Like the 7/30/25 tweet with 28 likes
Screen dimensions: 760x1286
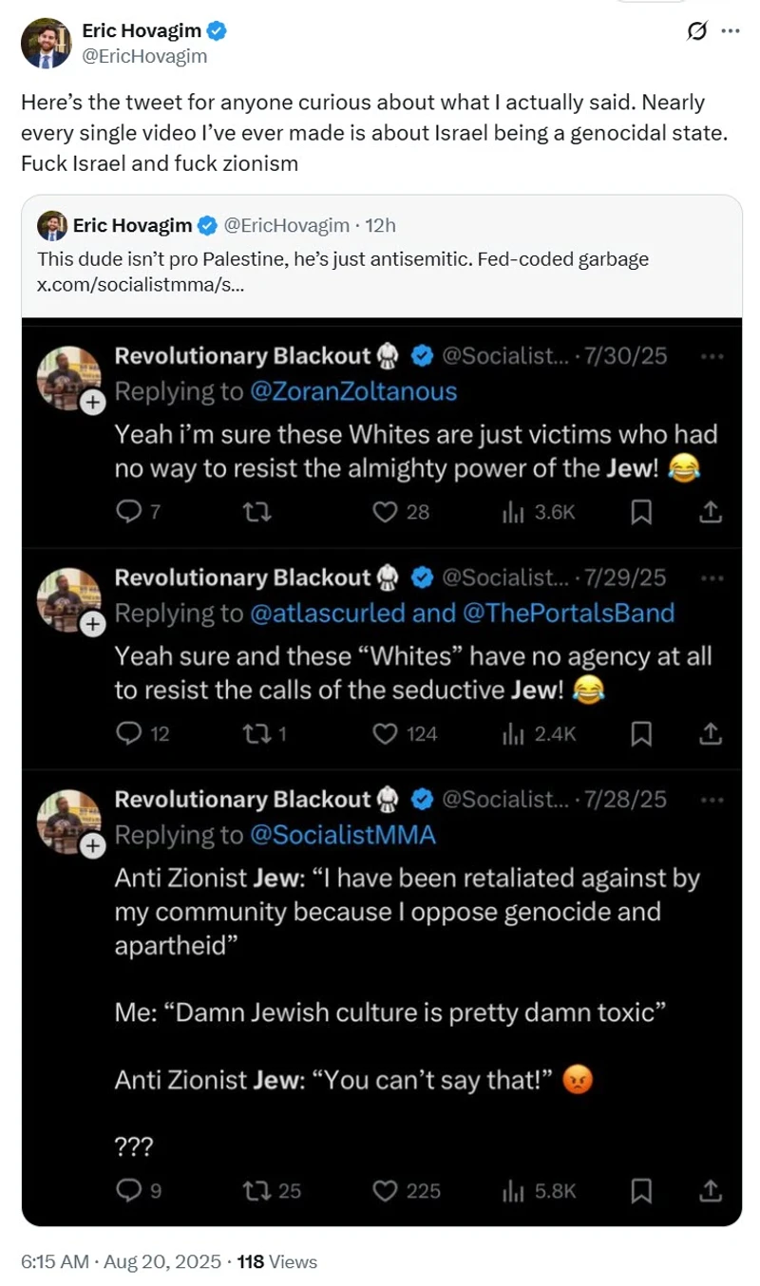[x=384, y=513]
